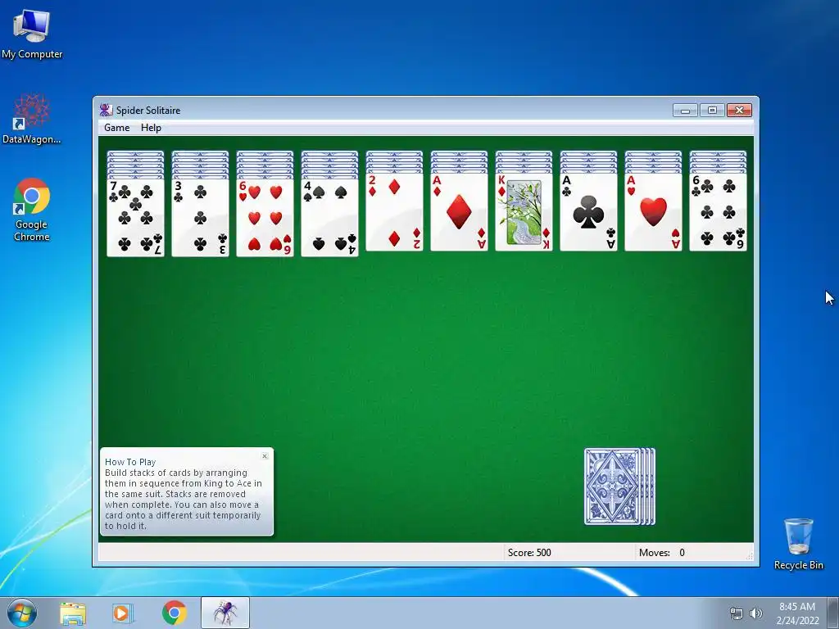Click the Spider Solitaire title bar icon
The image size is (839, 629).
(106, 111)
